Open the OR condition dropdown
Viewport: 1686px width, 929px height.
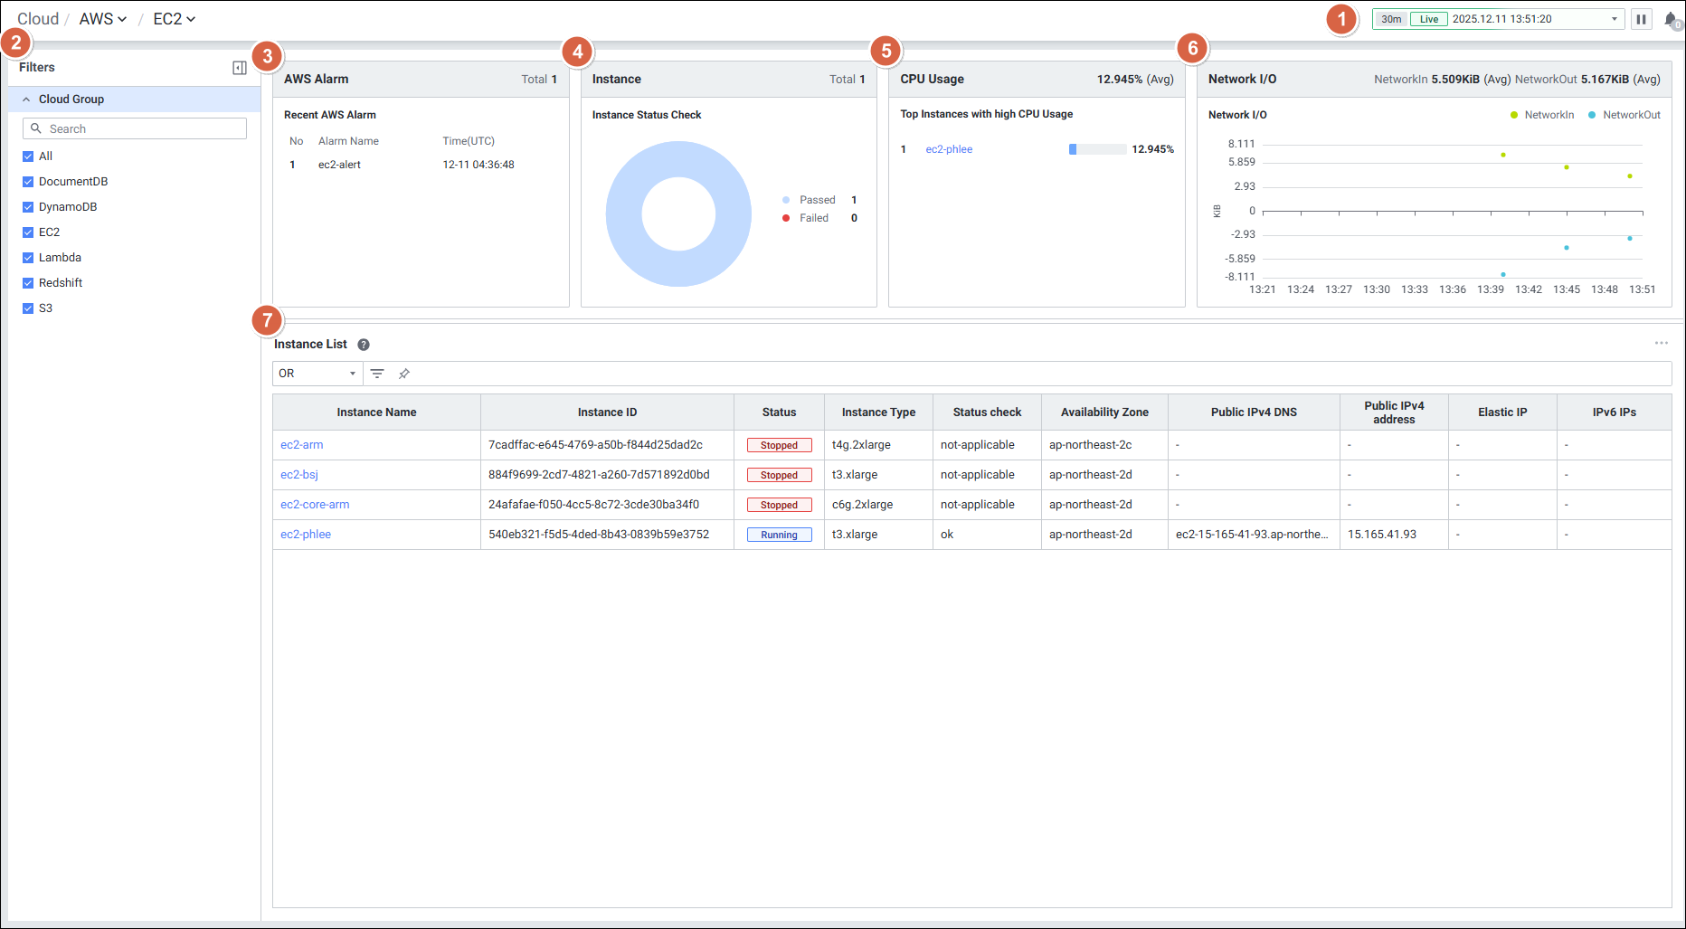click(x=317, y=374)
